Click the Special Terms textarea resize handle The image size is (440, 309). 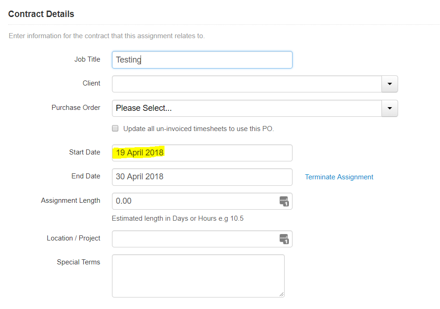click(x=282, y=294)
